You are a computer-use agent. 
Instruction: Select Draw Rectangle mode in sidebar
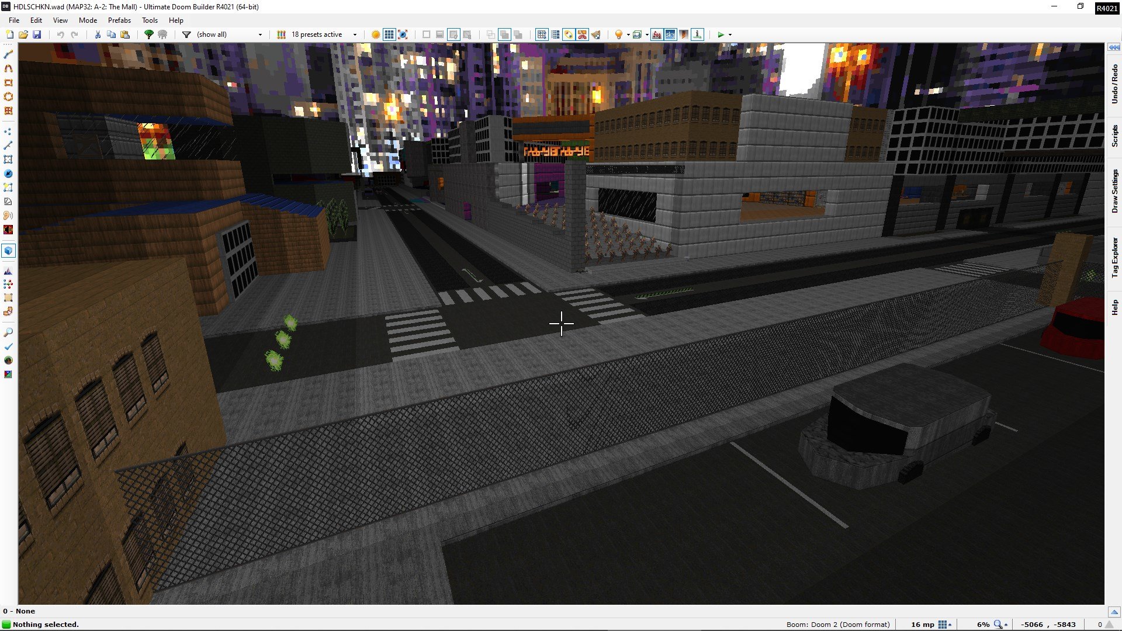pos(8,82)
